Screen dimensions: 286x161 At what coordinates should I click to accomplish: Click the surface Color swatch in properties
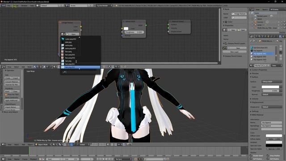pyautogui.click(x=270, y=87)
